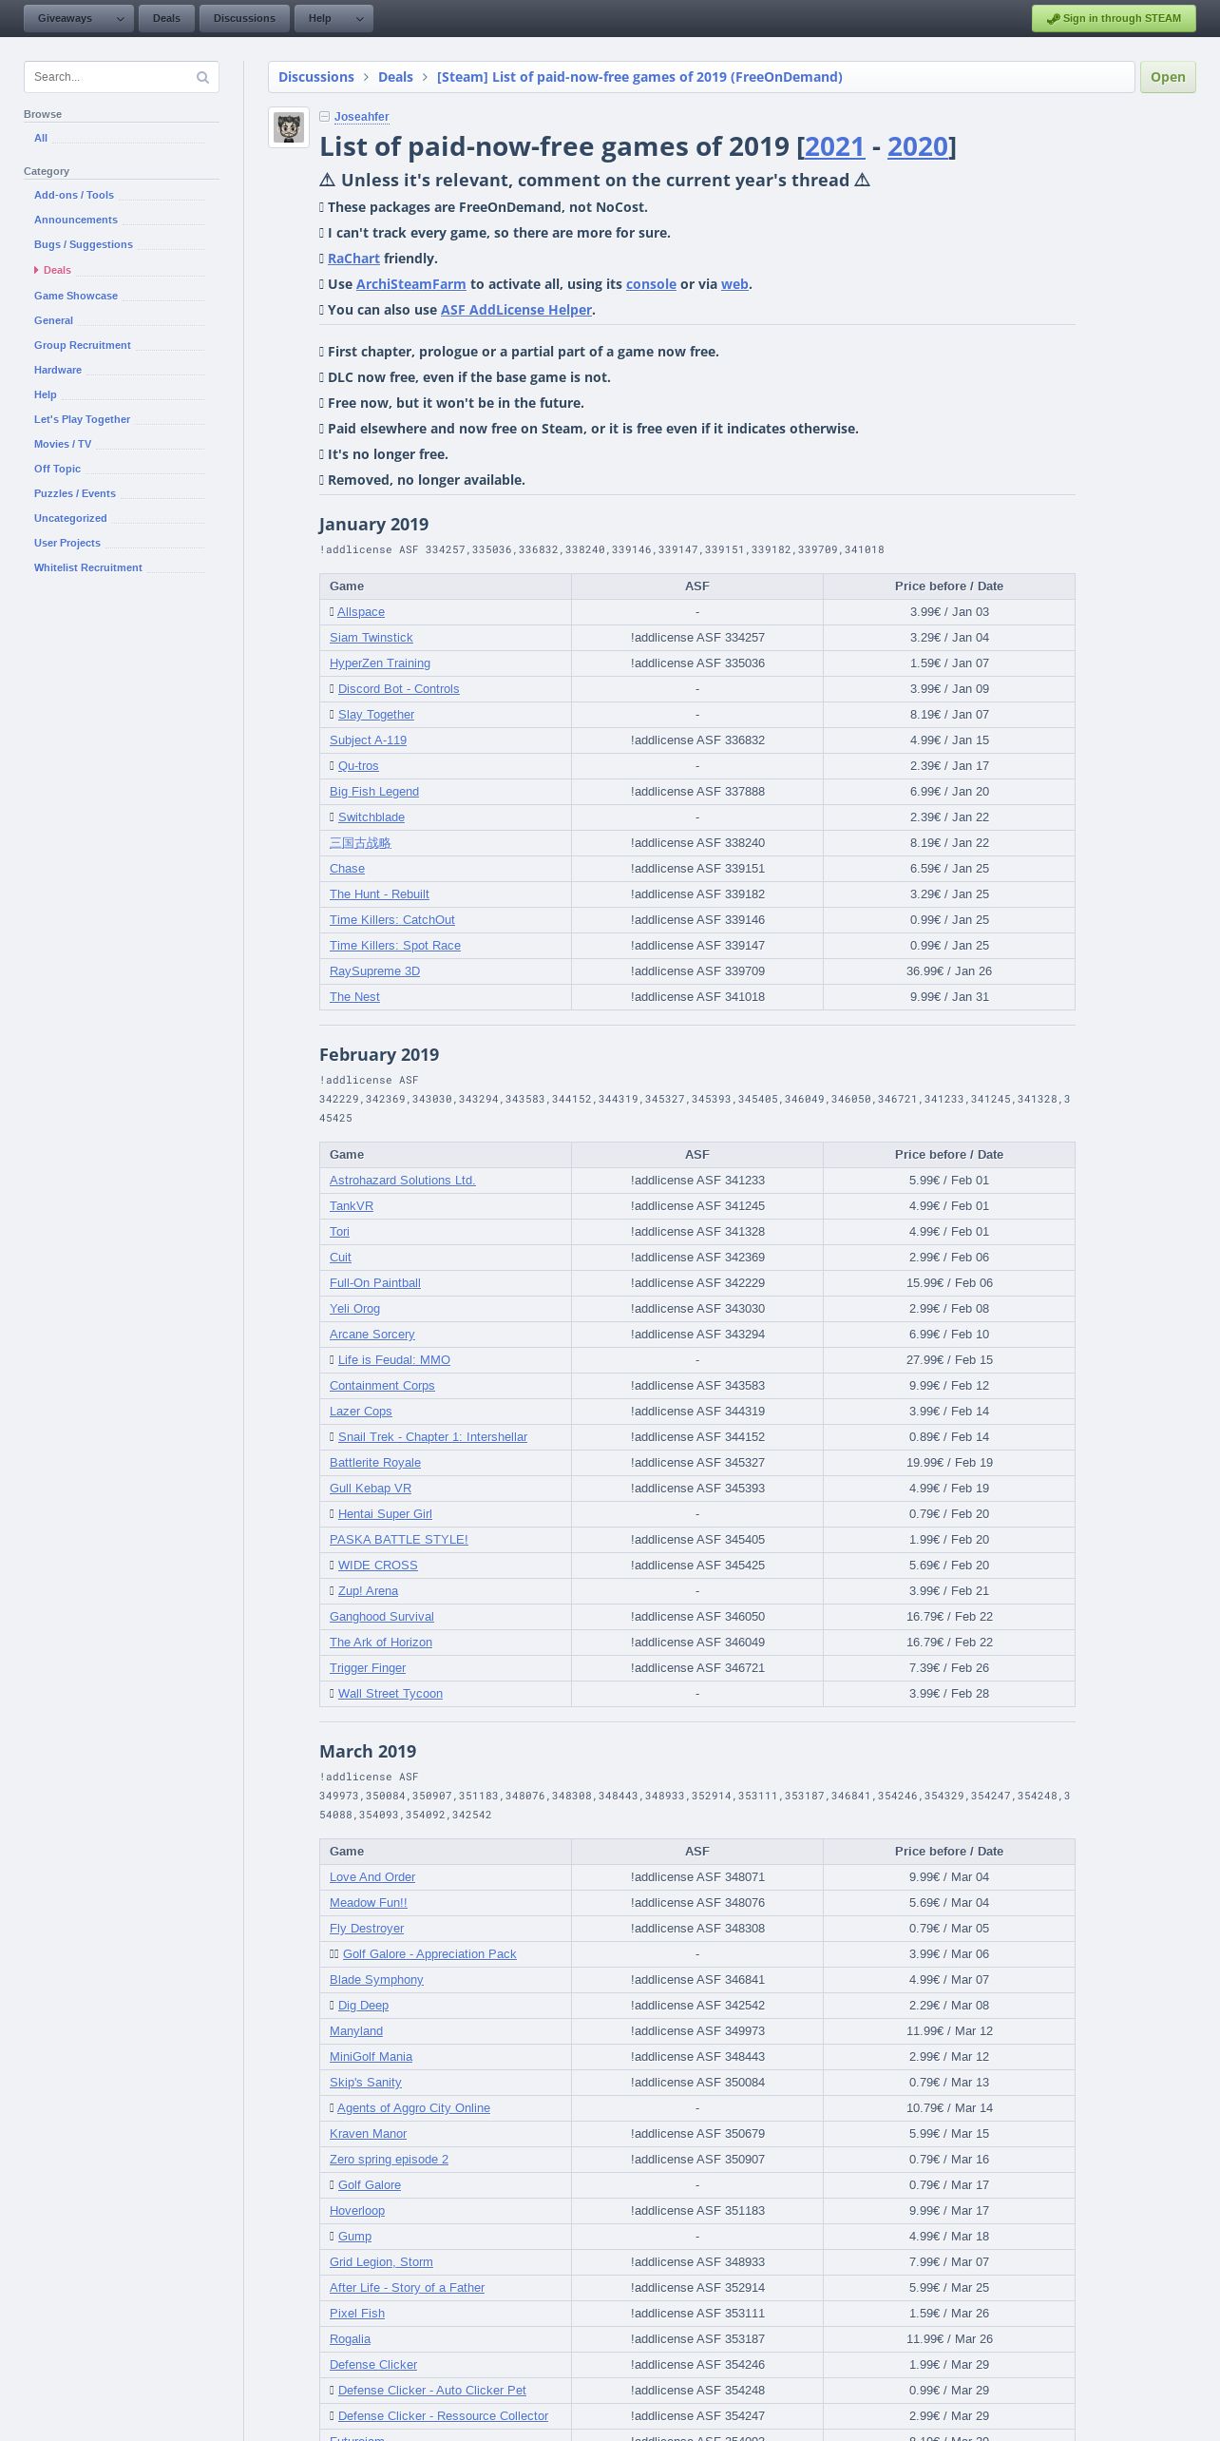Image resolution: width=1220 pixels, height=2441 pixels.
Task: Browse All discussions in sidebar
Action: point(41,138)
